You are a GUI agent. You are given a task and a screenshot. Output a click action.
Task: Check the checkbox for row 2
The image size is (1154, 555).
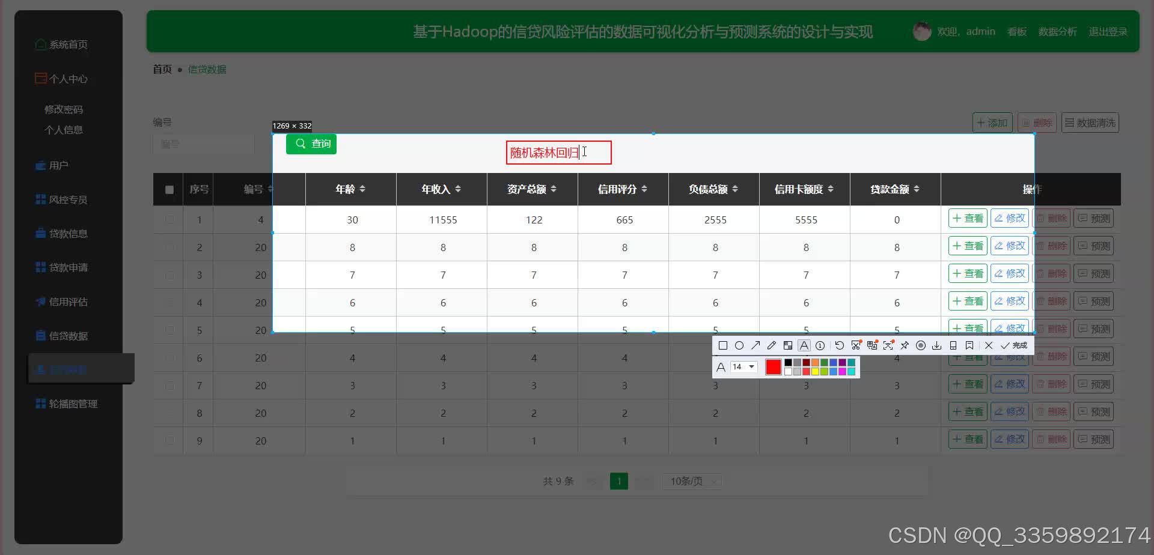click(169, 247)
